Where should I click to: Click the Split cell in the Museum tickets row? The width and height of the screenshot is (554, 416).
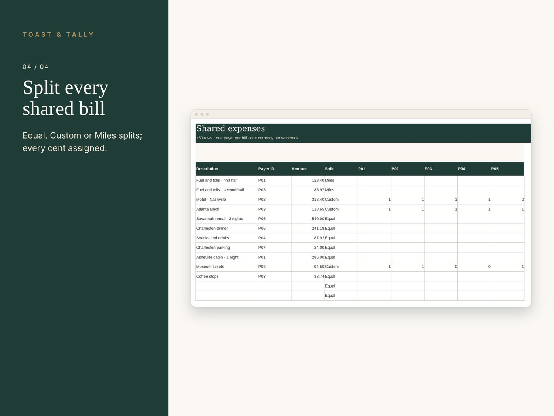(x=341, y=267)
